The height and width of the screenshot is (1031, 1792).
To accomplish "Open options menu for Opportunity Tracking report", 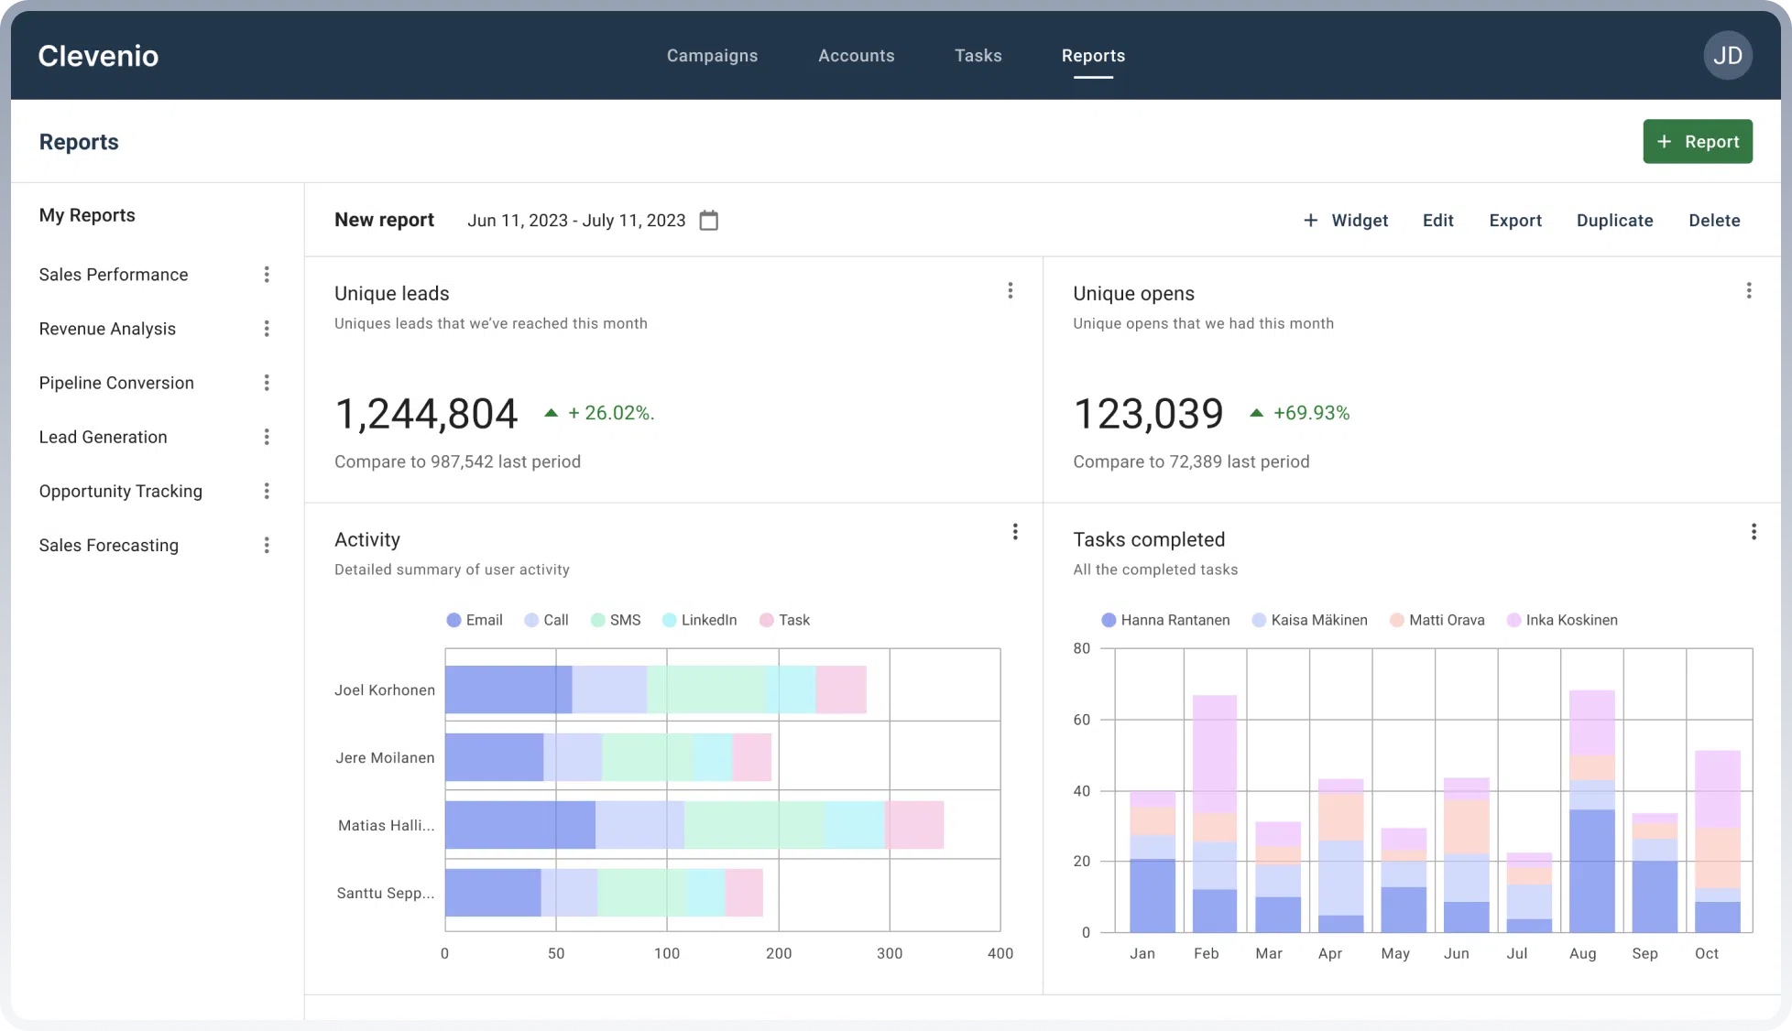I will [267, 491].
